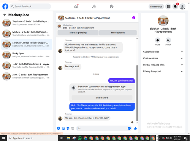Open the account profile avatar menu
190x141 pixels.
tap(182, 7)
